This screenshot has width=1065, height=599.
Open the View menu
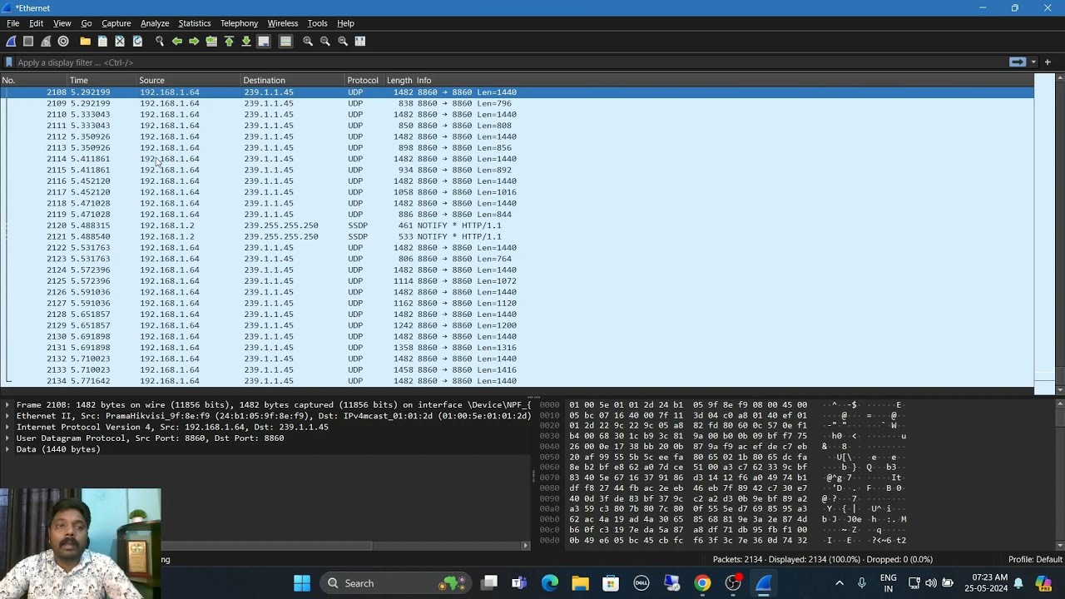click(62, 23)
